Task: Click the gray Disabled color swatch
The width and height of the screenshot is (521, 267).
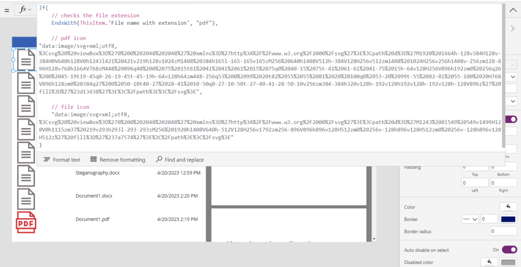Action: tap(508, 262)
